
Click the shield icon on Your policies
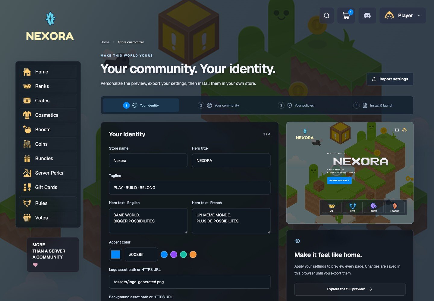(x=290, y=105)
